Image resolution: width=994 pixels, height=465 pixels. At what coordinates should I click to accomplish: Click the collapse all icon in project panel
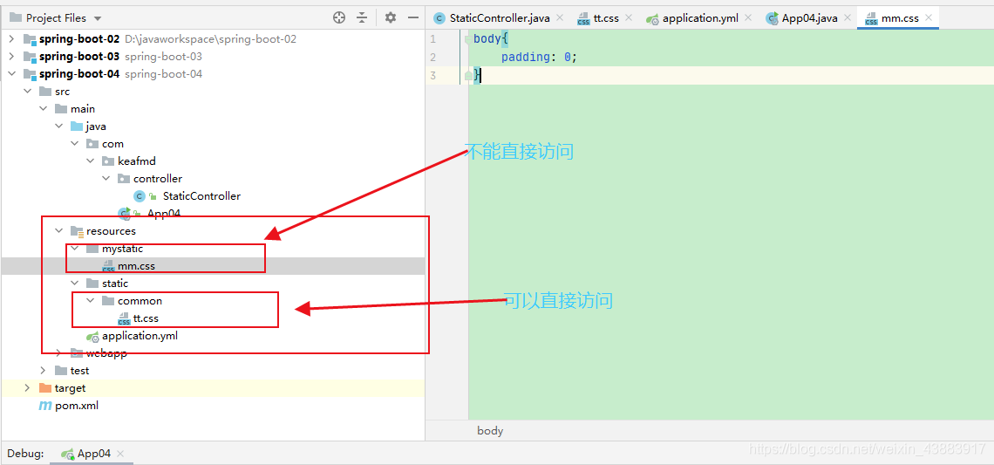pos(362,17)
